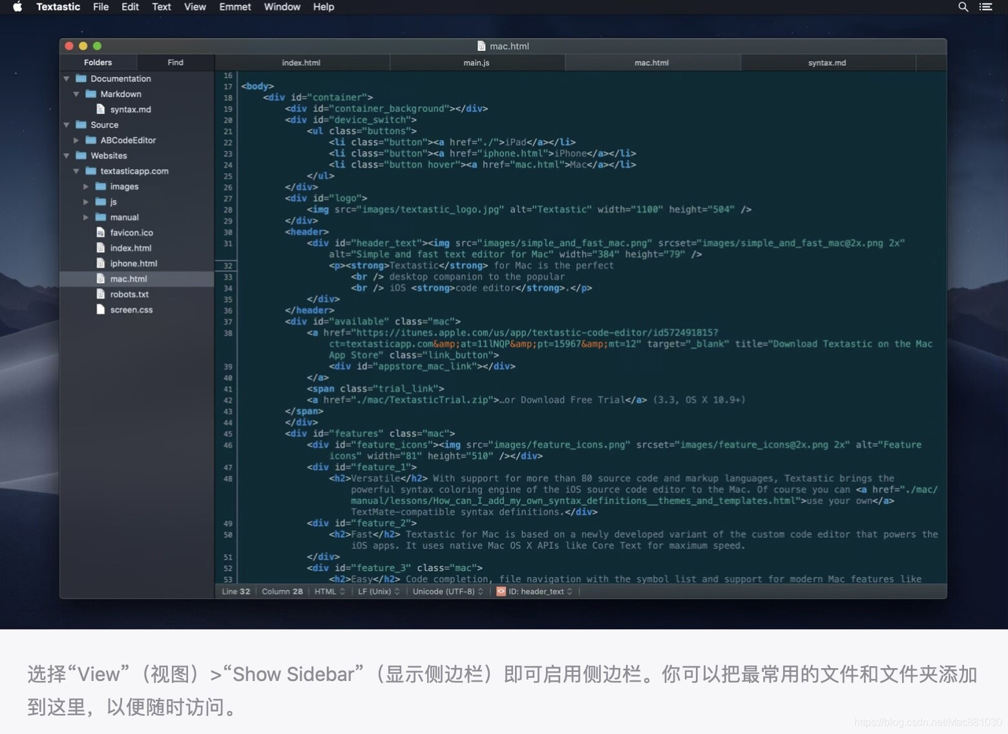Click line number 17 in the gutter
Viewport: 1008px width, 734px height.
(228, 87)
